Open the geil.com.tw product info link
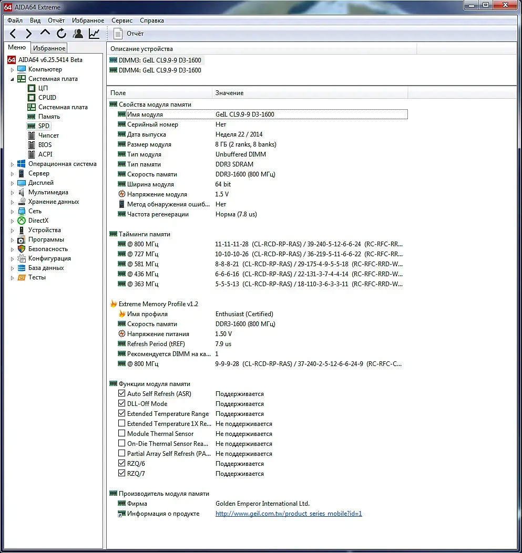 (x=289, y=514)
